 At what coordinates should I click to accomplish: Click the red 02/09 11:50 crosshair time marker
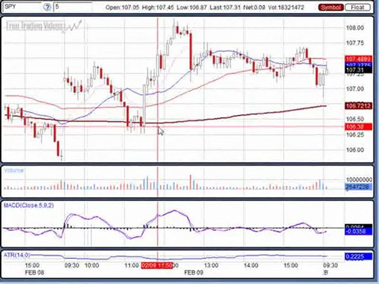click(x=157, y=265)
